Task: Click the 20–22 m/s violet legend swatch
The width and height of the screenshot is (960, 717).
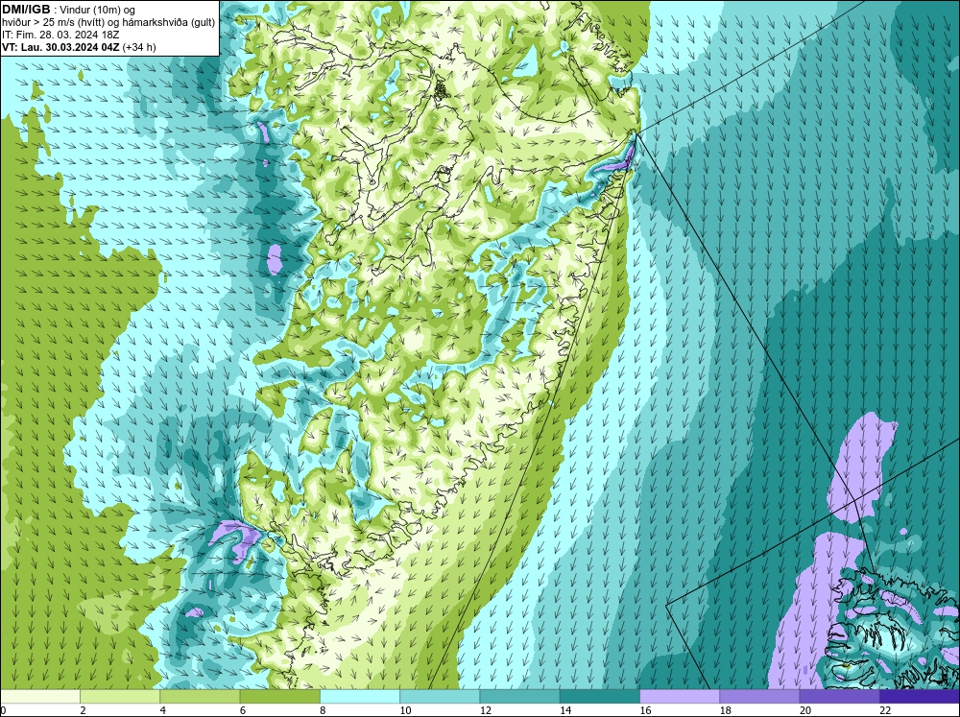Action: coord(840,697)
